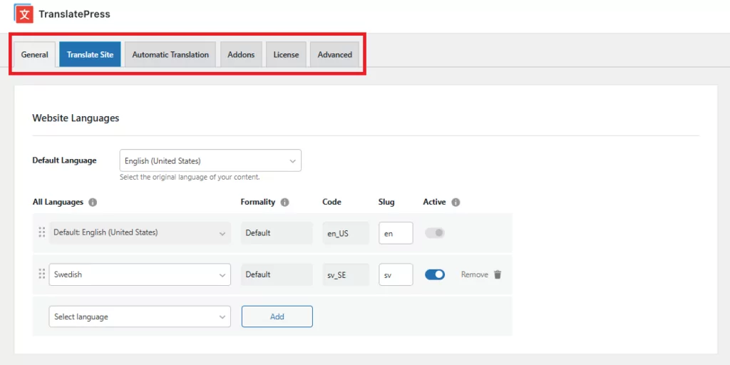Open info tooltip next to Active
The height and width of the screenshot is (365, 730).
456,202
